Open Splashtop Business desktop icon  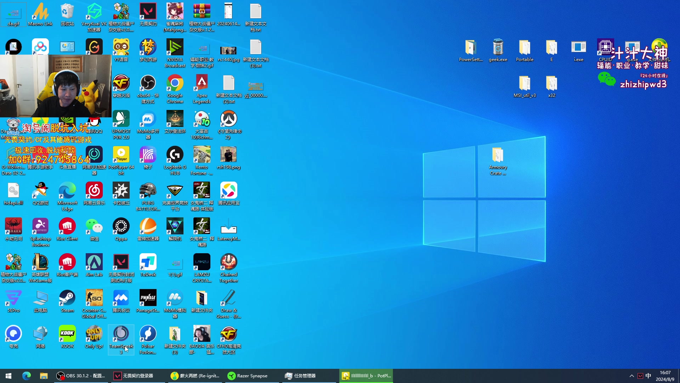[40, 232]
